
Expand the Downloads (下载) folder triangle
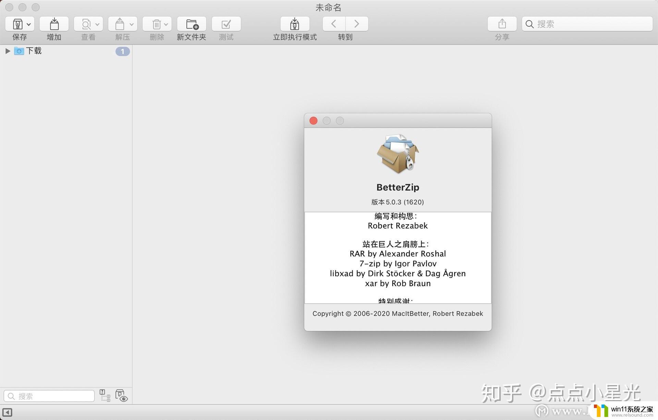coord(8,51)
